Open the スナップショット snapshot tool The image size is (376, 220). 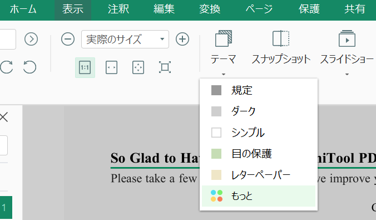pyautogui.click(x=281, y=47)
